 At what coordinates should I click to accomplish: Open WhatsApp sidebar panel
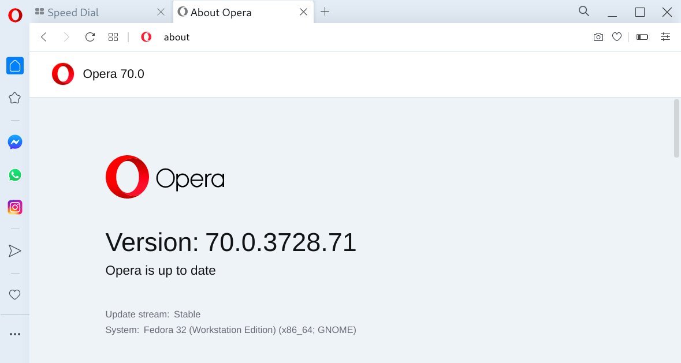click(15, 175)
